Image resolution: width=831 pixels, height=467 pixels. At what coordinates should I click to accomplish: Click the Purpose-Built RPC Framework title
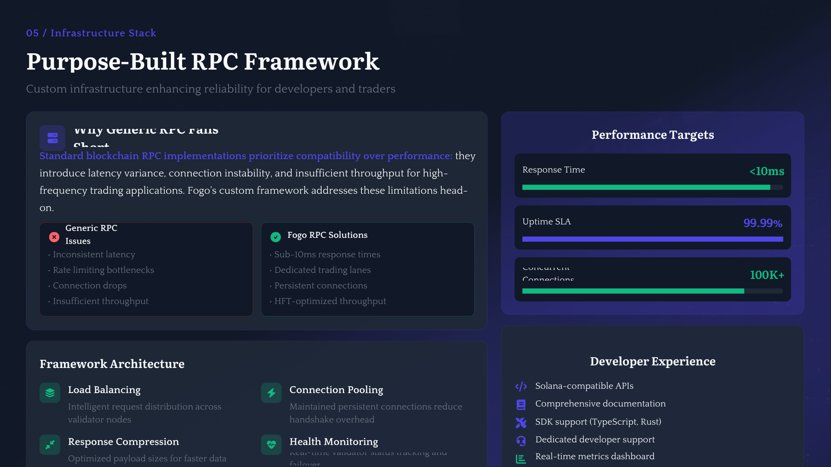pos(203,61)
